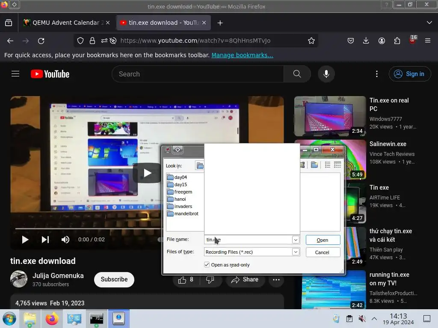The height and width of the screenshot is (328, 438).
Task: Search by voice with the microphone icon
Action: (326, 74)
